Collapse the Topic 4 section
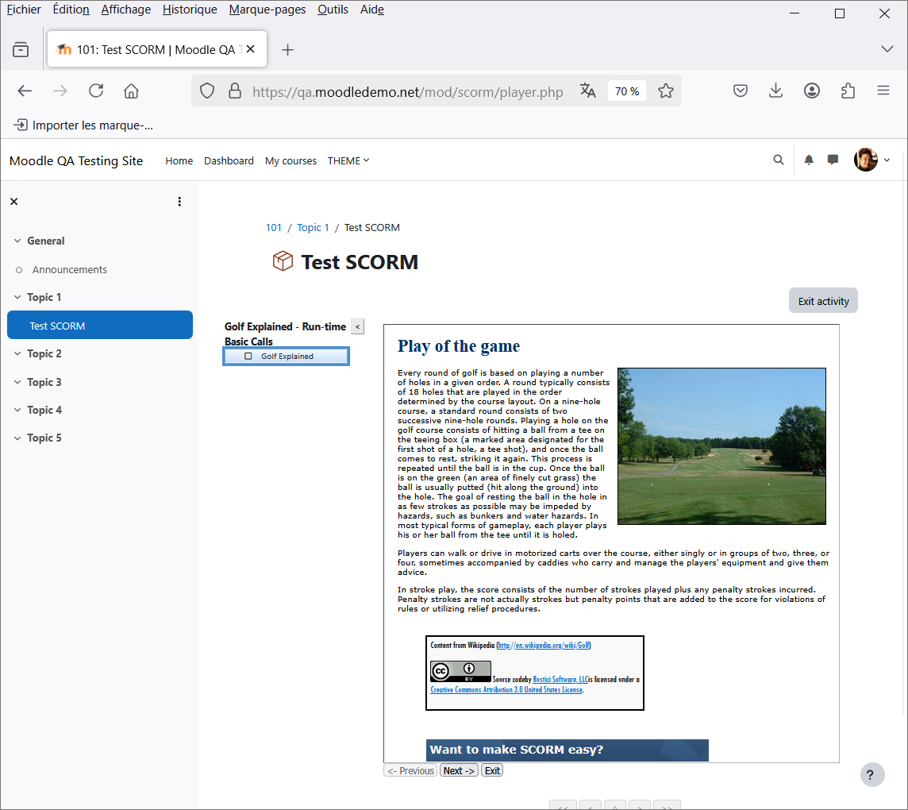 click(x=17, y=410)
